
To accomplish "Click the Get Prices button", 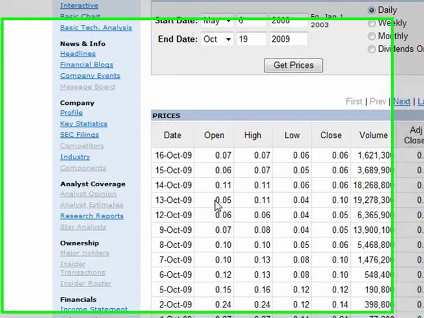I will [293, 65].
